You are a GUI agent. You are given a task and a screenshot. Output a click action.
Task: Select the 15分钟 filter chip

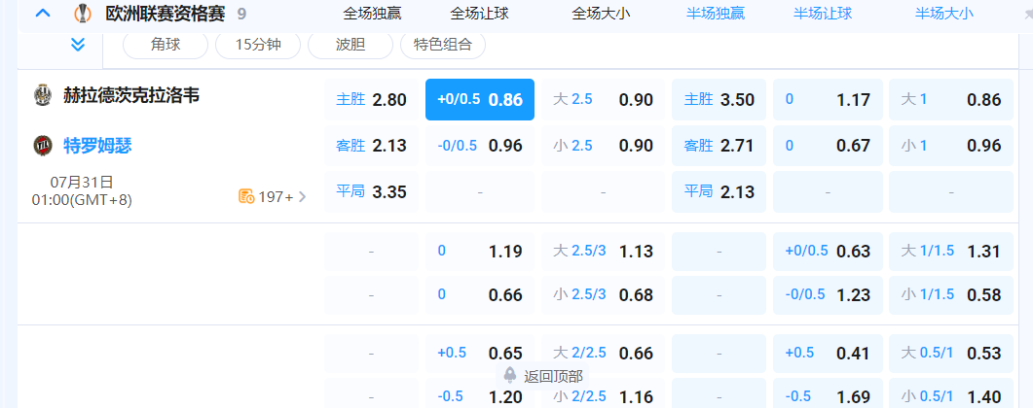(258, 46)
